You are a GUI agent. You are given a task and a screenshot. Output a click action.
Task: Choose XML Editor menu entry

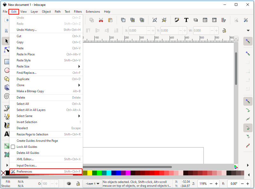coord(46,159)
